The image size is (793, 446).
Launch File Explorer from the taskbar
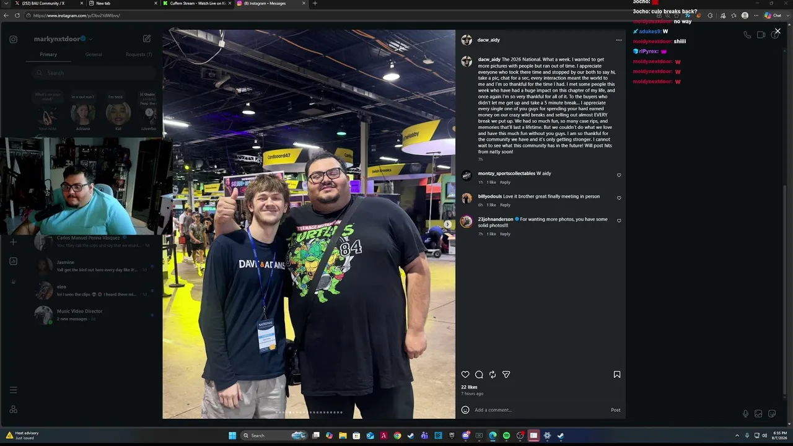343,435
